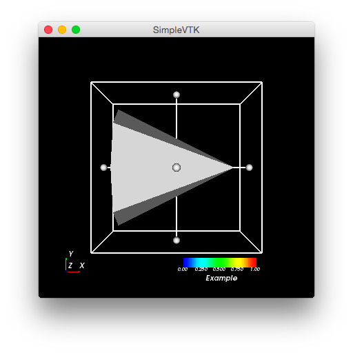
Task: Select the right face sphere handle
Action: 250,168
